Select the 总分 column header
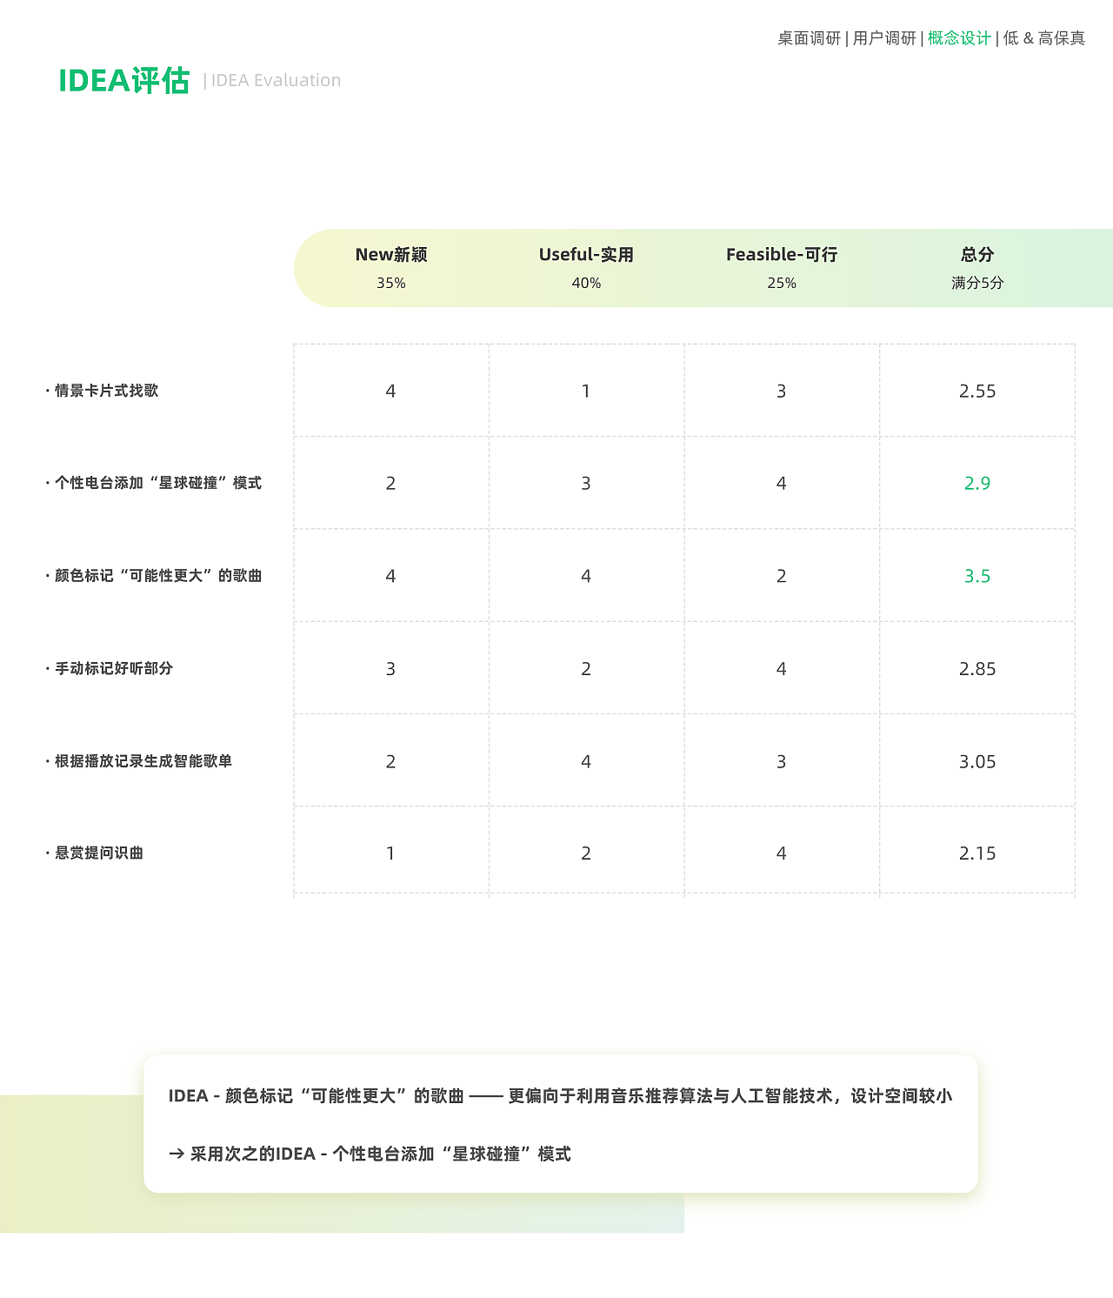The image size is (1113, 1298). [977, 255]
